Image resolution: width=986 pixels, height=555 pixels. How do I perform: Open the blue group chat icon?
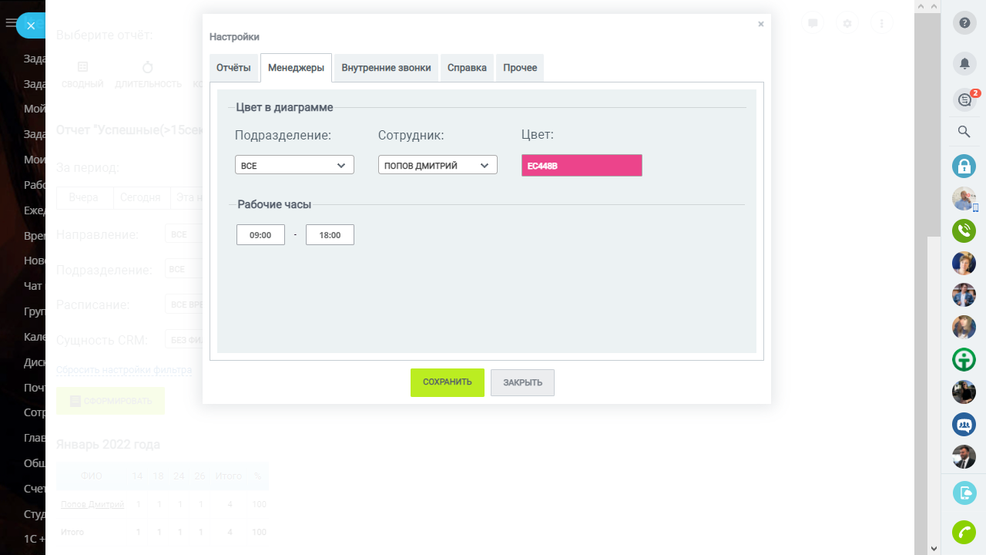pyautogui.click(x=964, y=425)
